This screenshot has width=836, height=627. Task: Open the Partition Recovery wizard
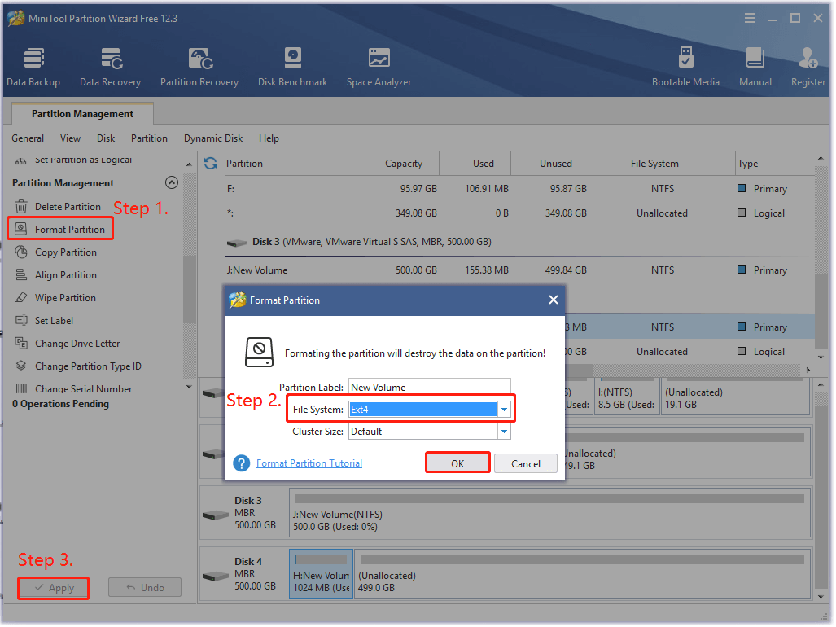coord(199,67)
